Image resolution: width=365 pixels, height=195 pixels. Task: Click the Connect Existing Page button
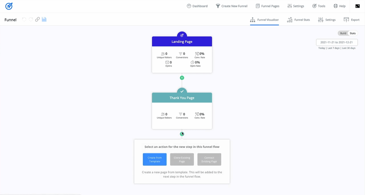tap(209, 159)
